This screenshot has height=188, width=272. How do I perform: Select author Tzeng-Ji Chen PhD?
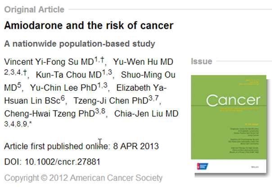tap(111, 101)
